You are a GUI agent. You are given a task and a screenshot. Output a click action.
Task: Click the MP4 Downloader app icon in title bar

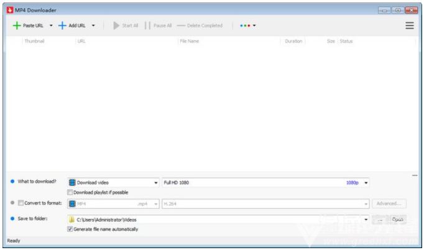pyautogui.click(x=10, y=11)
